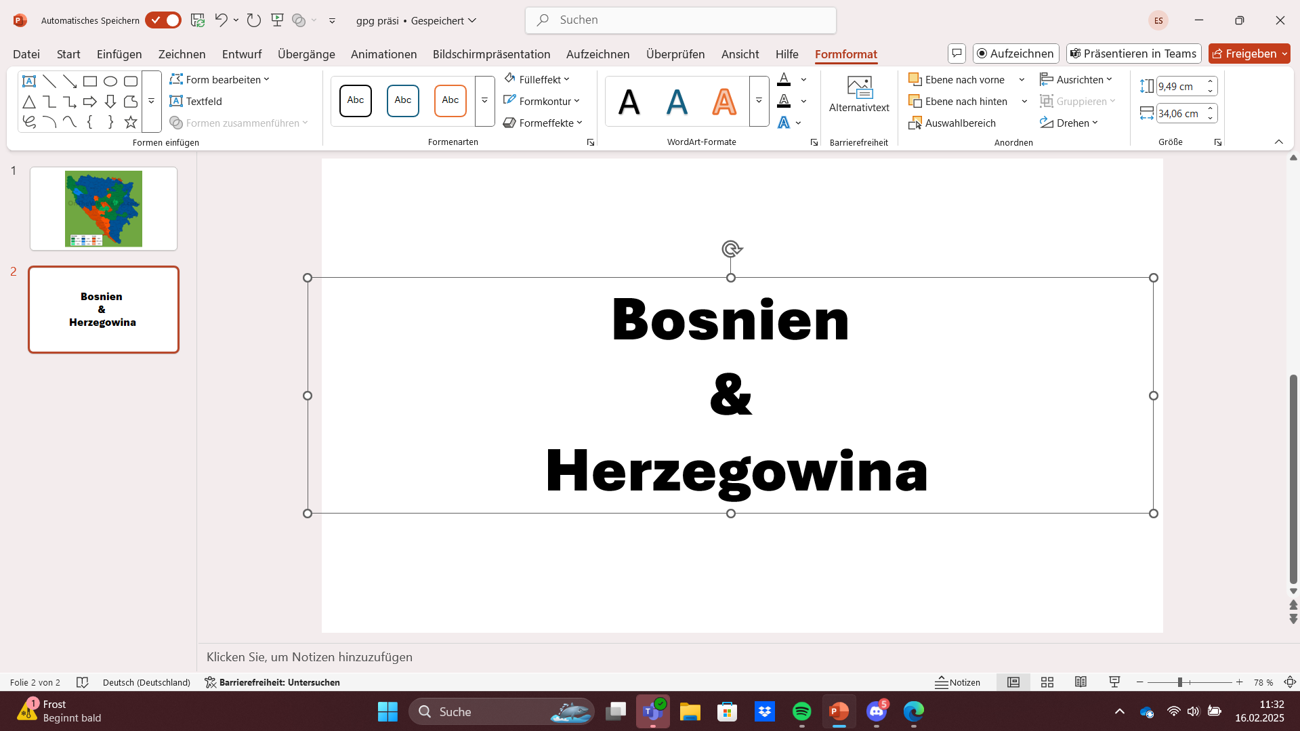
Task: Start slideshow from status bar
Action: (1114, 682)
